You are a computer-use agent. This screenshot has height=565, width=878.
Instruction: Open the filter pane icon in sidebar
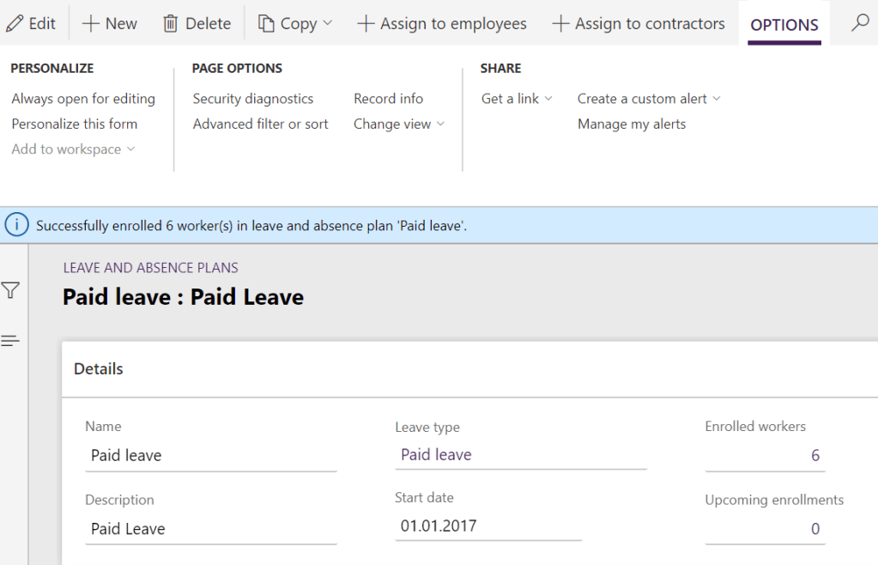(x=11, y=290)
